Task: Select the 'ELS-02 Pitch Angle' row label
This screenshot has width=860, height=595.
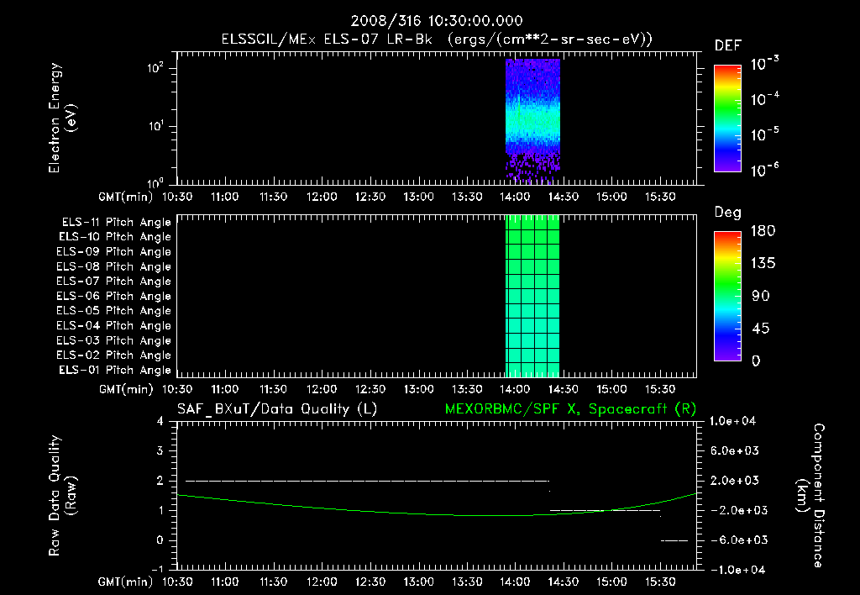Action: (x=113, y=355)
